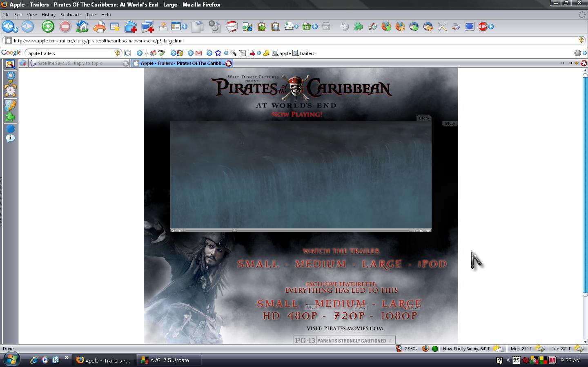The height and width of the screenshot is (367, 588).
Task: Open the Bookmarks menu
Action: click(71, 15)
